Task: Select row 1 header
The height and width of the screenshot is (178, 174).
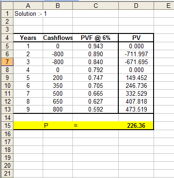Action: (x=7, y=13)
